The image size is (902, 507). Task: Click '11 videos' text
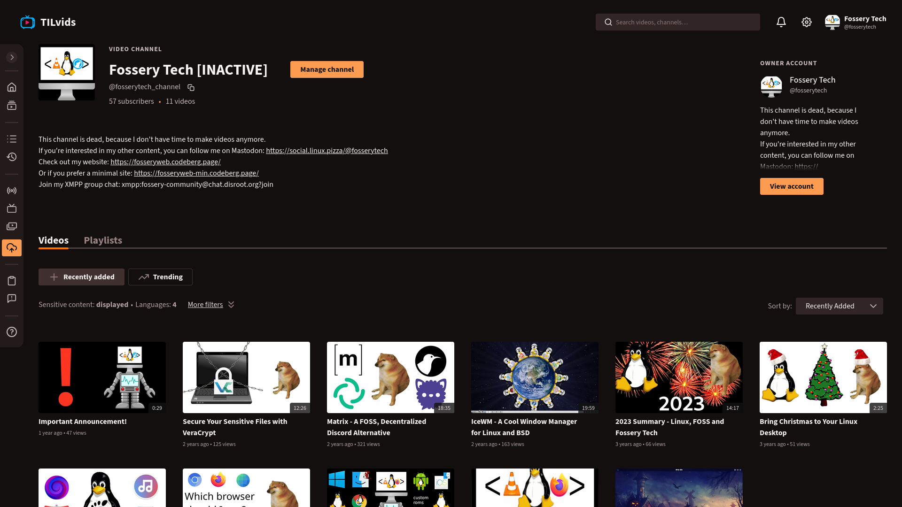(x=180, y=101)
